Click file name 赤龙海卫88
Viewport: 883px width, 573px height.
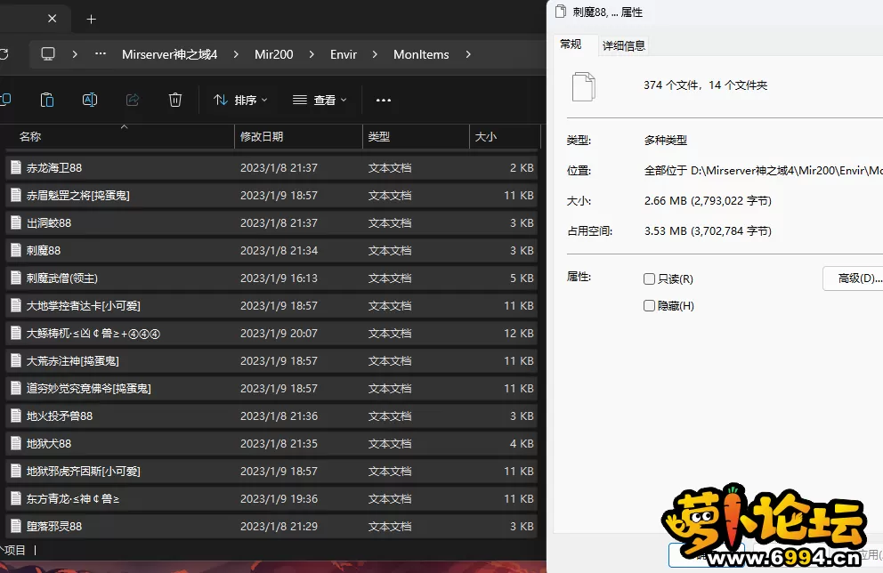[x=54, y=168]
